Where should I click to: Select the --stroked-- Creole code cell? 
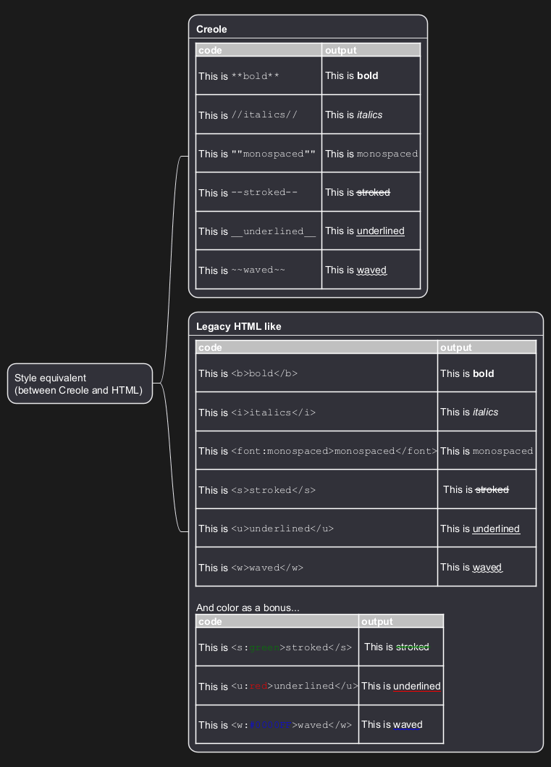tap(258, 193)
